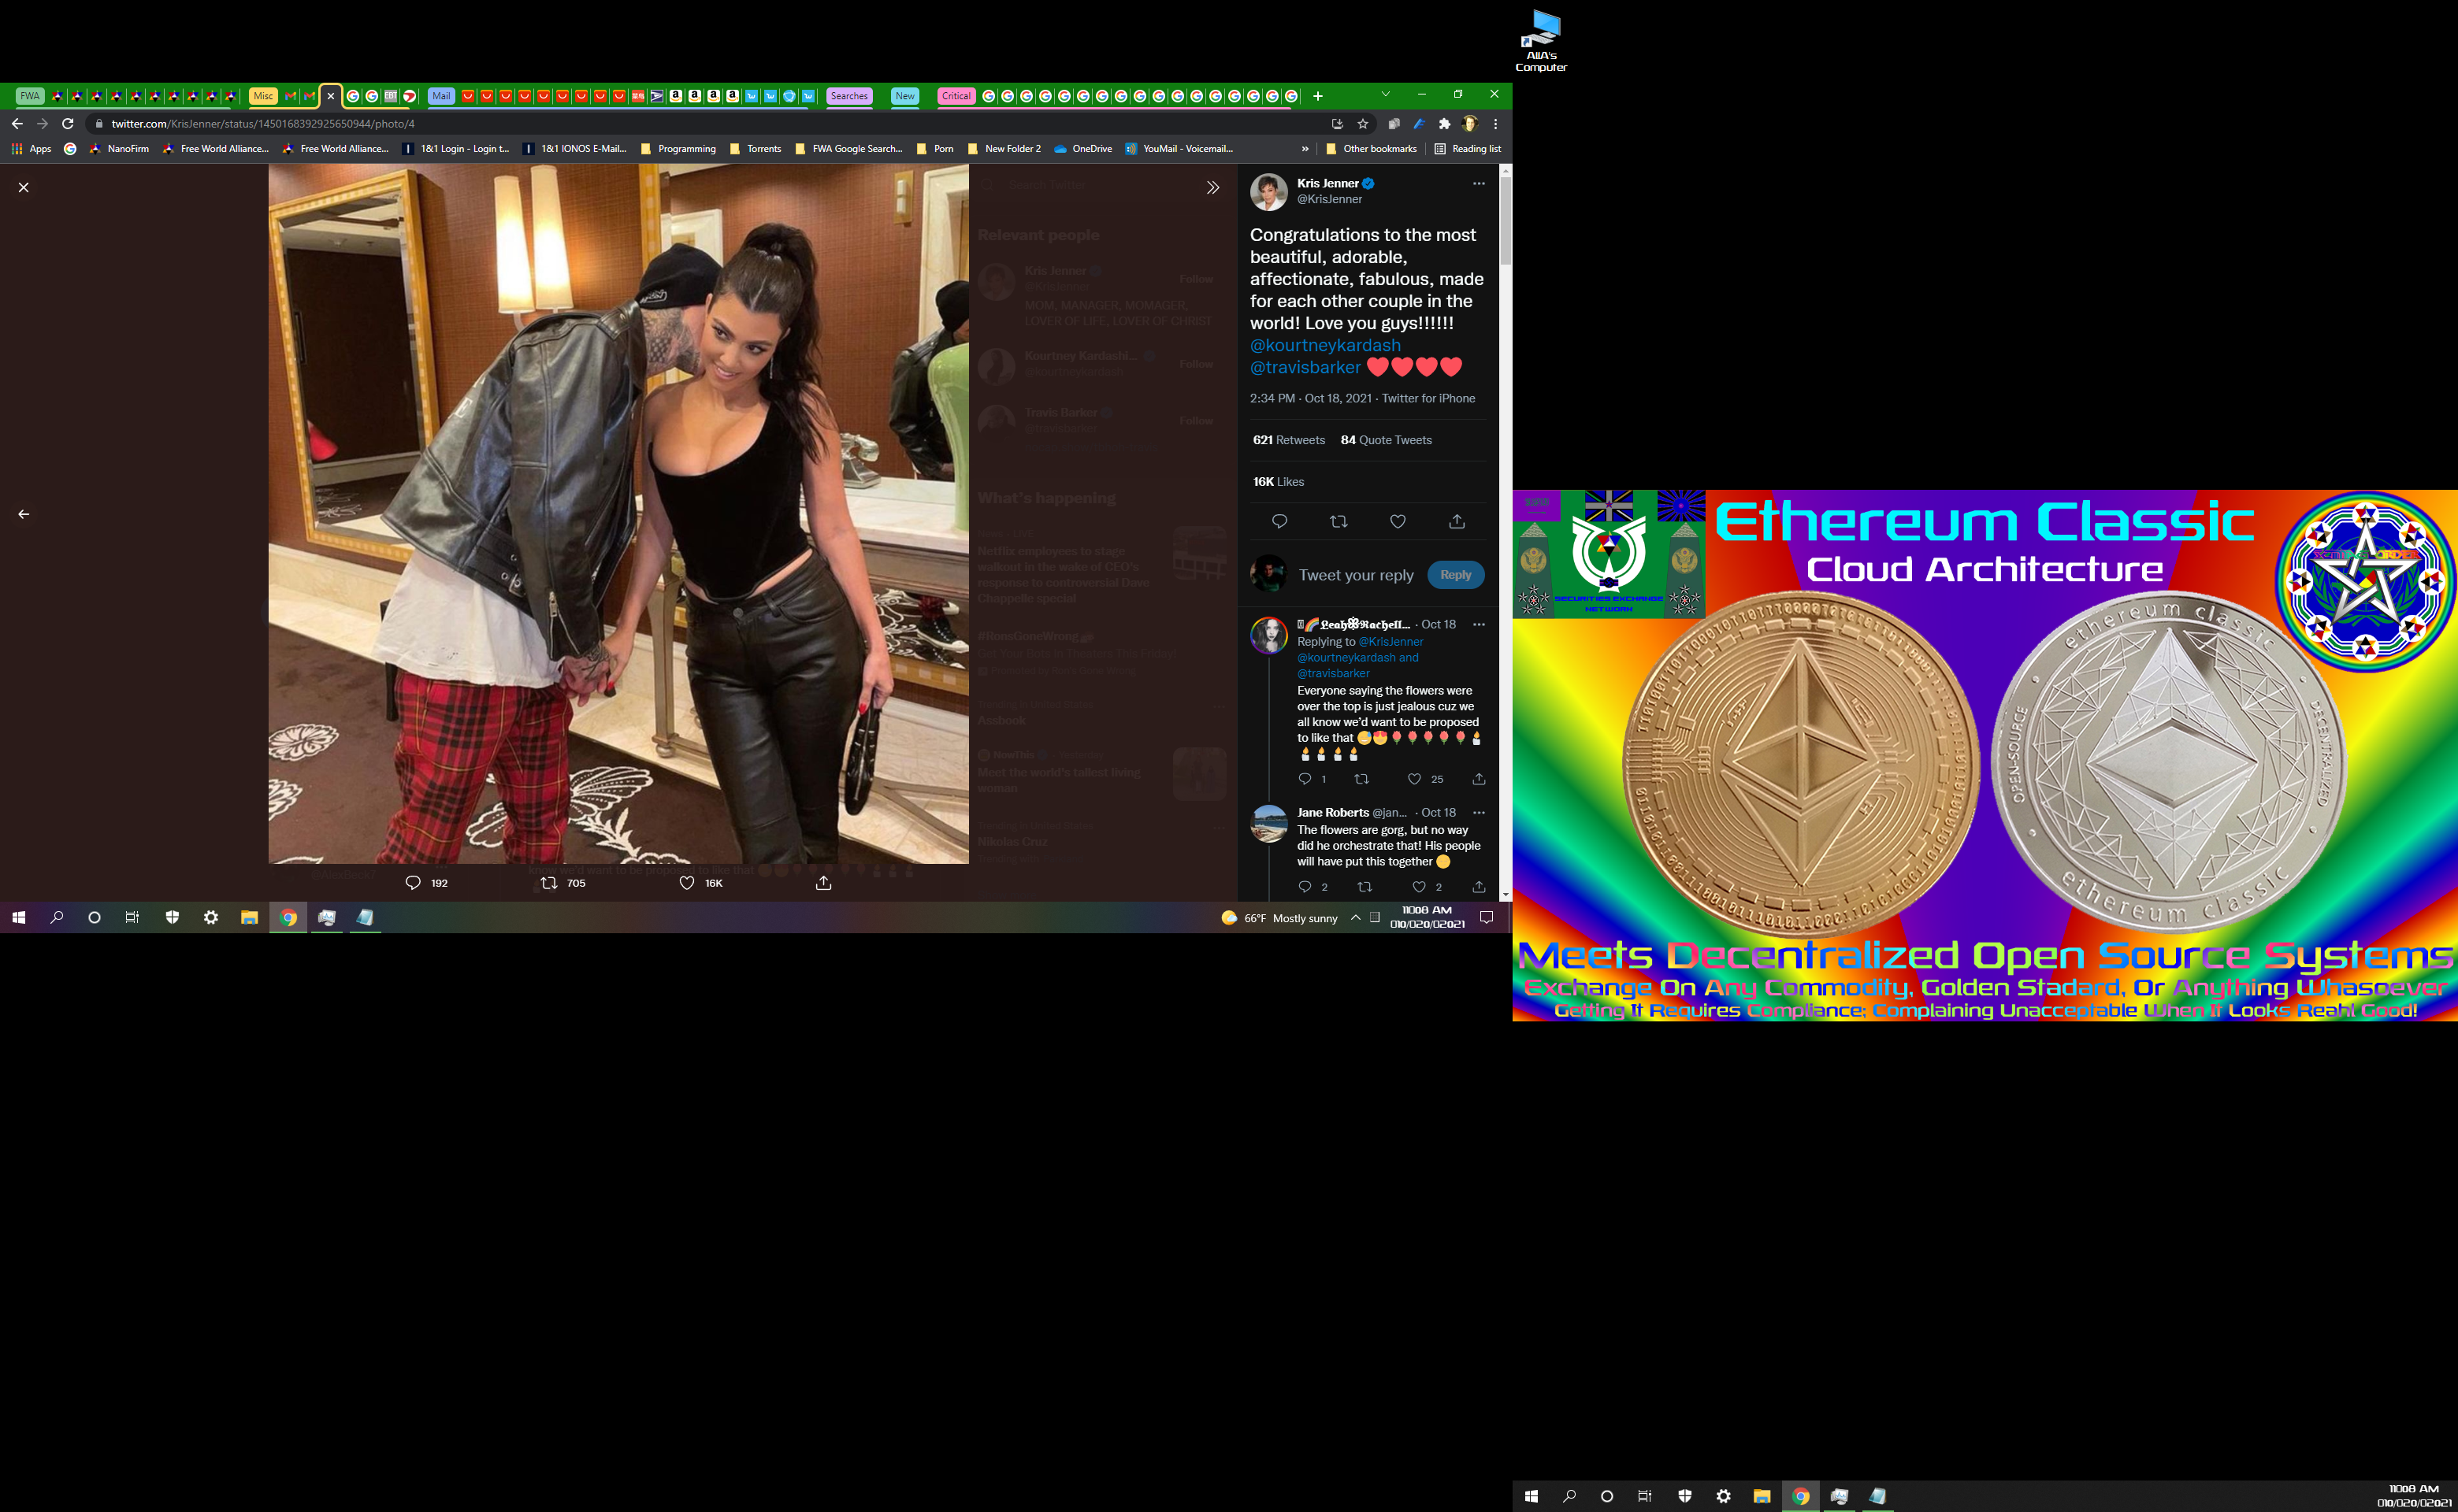The height and width of the screenshot is (1512, 2458).
Task: Open Chrome Extensions puzzle icon
Action: (x=1443, y=124)
